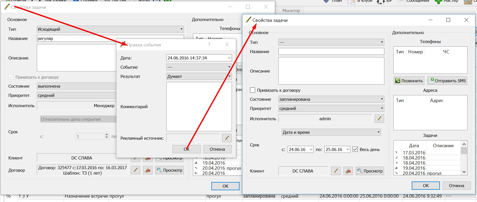Viewport: 477px width, 202px height.
Task: Open the Дата dropdown with 24.06.2016 14:37:34
Action: pyautogui.click(x=199, y=58)
